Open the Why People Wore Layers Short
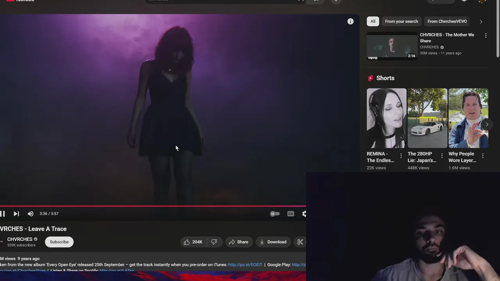The image size is (500, 281). (468, 118)
